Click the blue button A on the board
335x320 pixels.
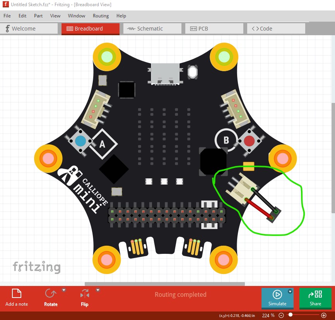(80, 141)
